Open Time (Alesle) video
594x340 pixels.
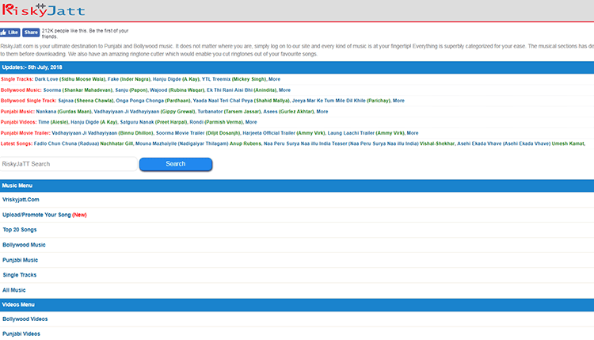coord(53,122)
